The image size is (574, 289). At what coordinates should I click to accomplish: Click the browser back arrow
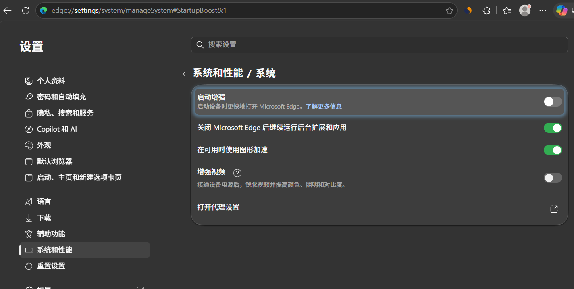coord(7,11)
